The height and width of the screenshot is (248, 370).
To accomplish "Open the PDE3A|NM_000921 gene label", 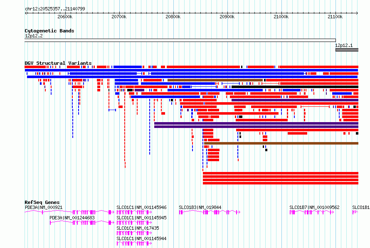I will point(44,207).
